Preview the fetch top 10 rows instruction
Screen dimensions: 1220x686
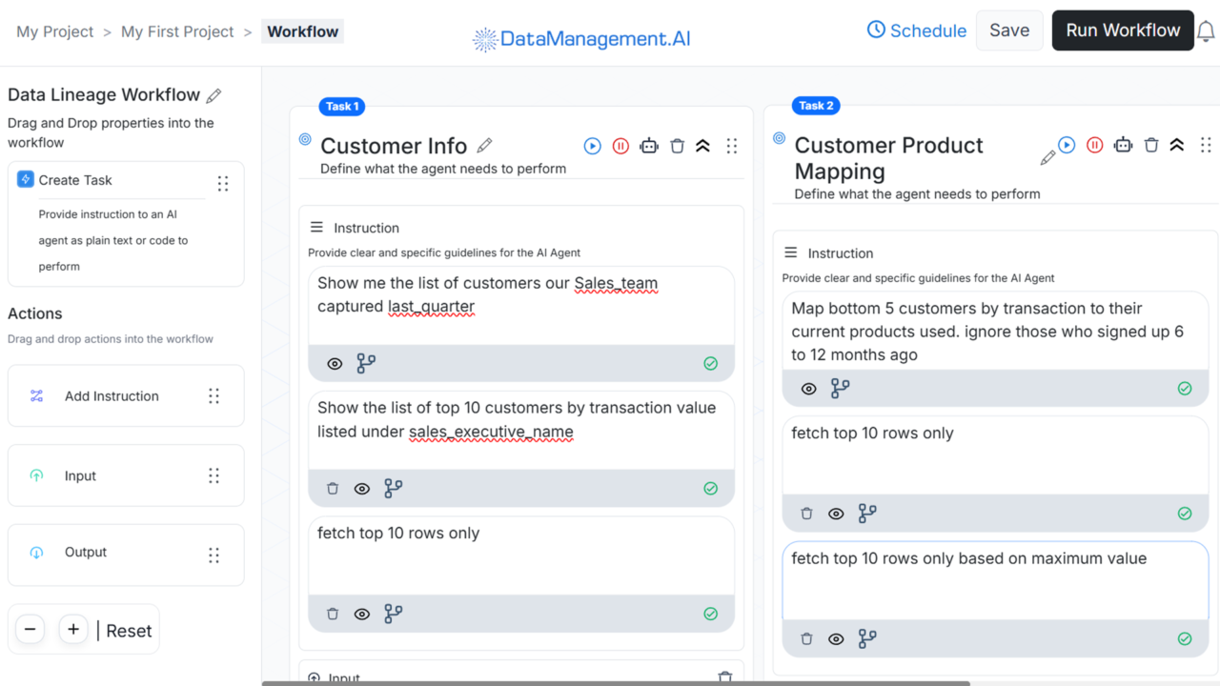tap(361, 614)
